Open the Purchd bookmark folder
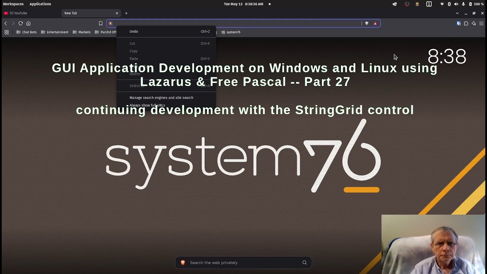This screenshot has height=274, width=487. tap(105, 32)
